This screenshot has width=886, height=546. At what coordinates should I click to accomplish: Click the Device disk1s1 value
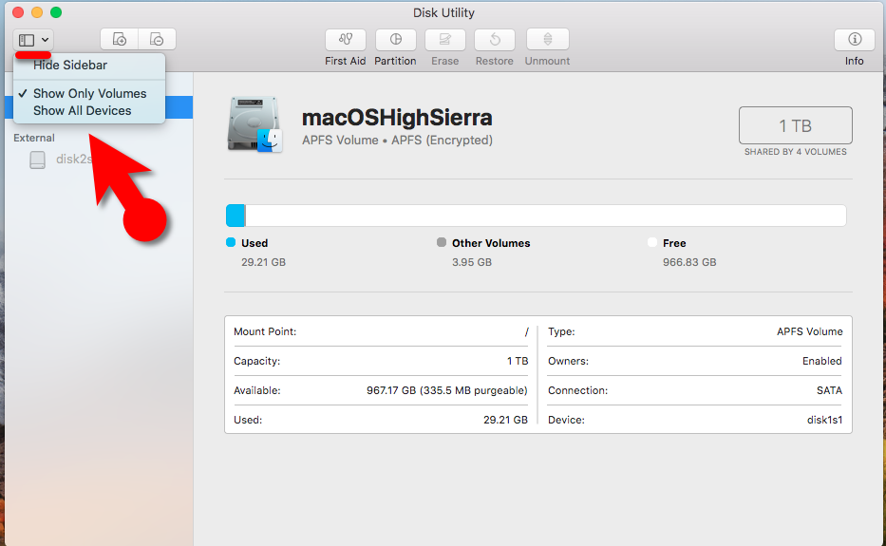coord(825,420)
